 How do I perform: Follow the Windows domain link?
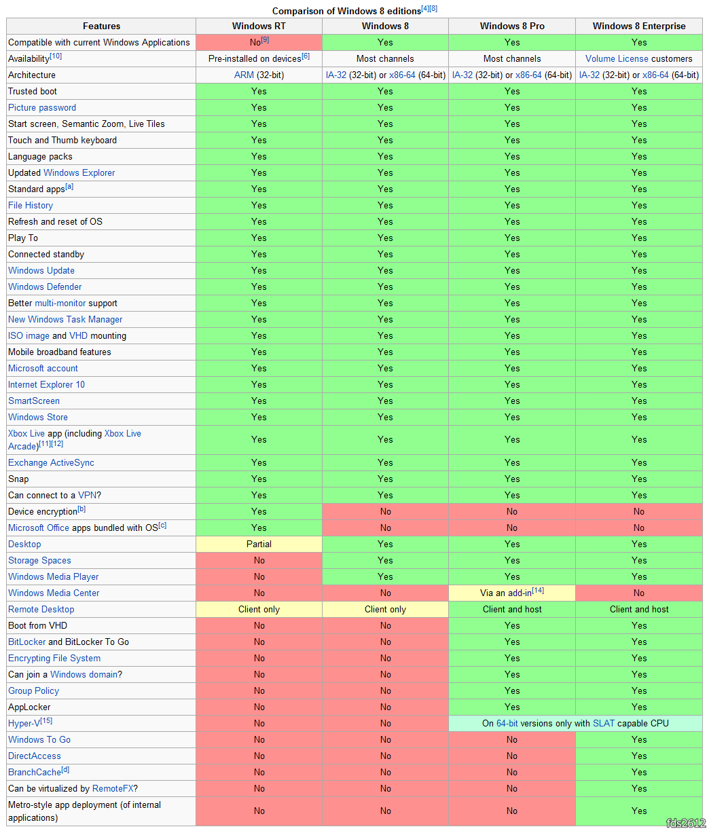84,674
